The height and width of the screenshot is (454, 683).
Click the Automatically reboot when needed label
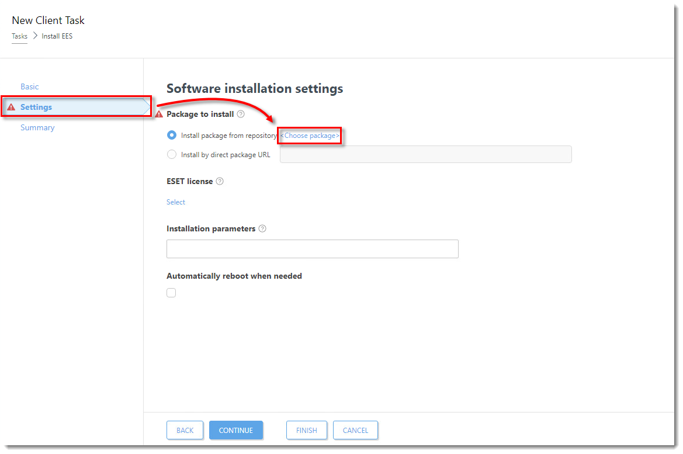[x=234, y=276]
